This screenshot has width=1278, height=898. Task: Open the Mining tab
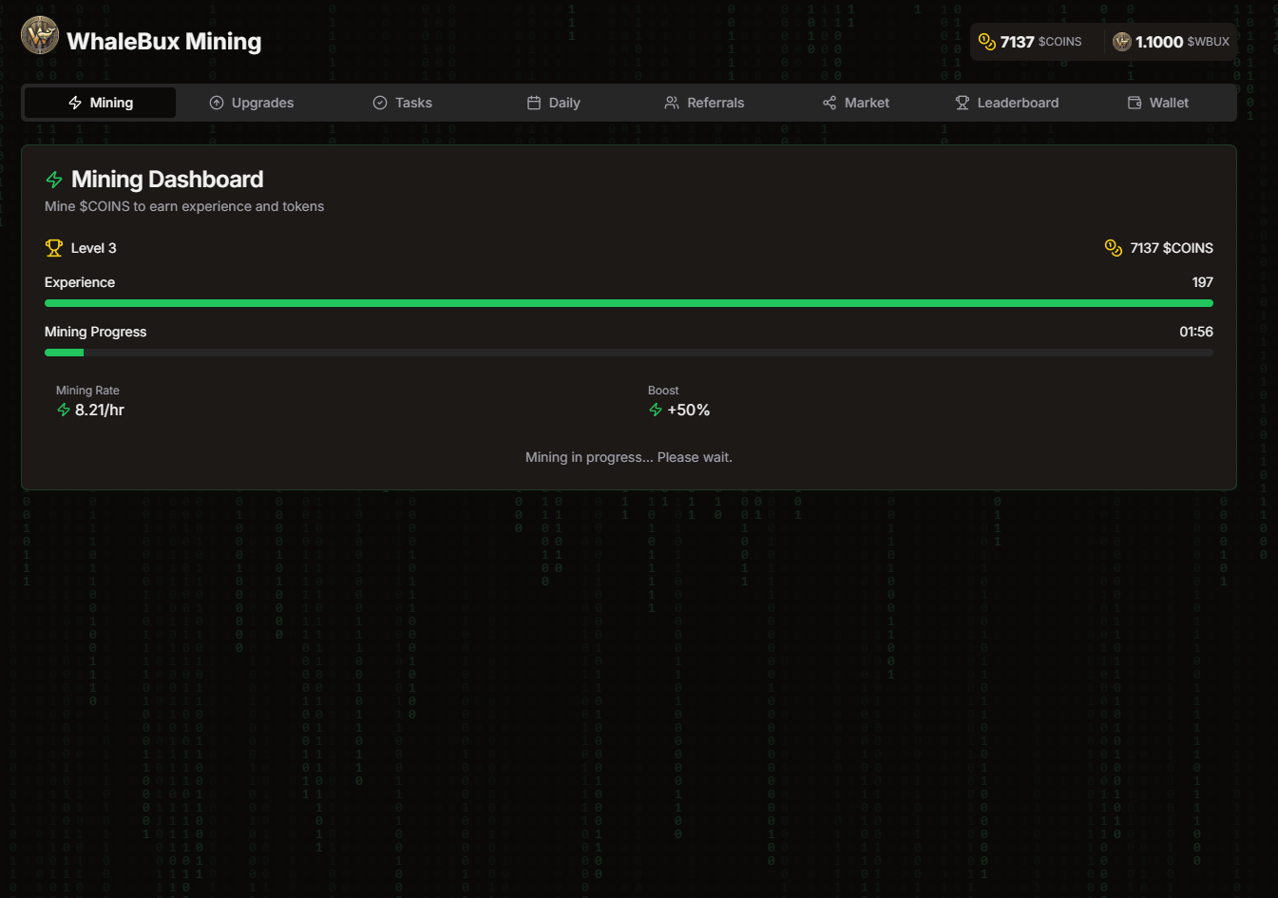point(100,103)
